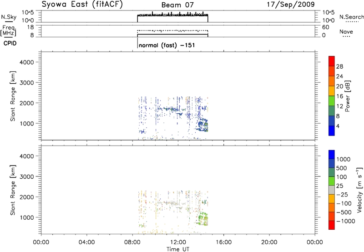Click the '24' Power colorbar value
The width and height of the screenshot is (364, 252).
tap(339, 76)
